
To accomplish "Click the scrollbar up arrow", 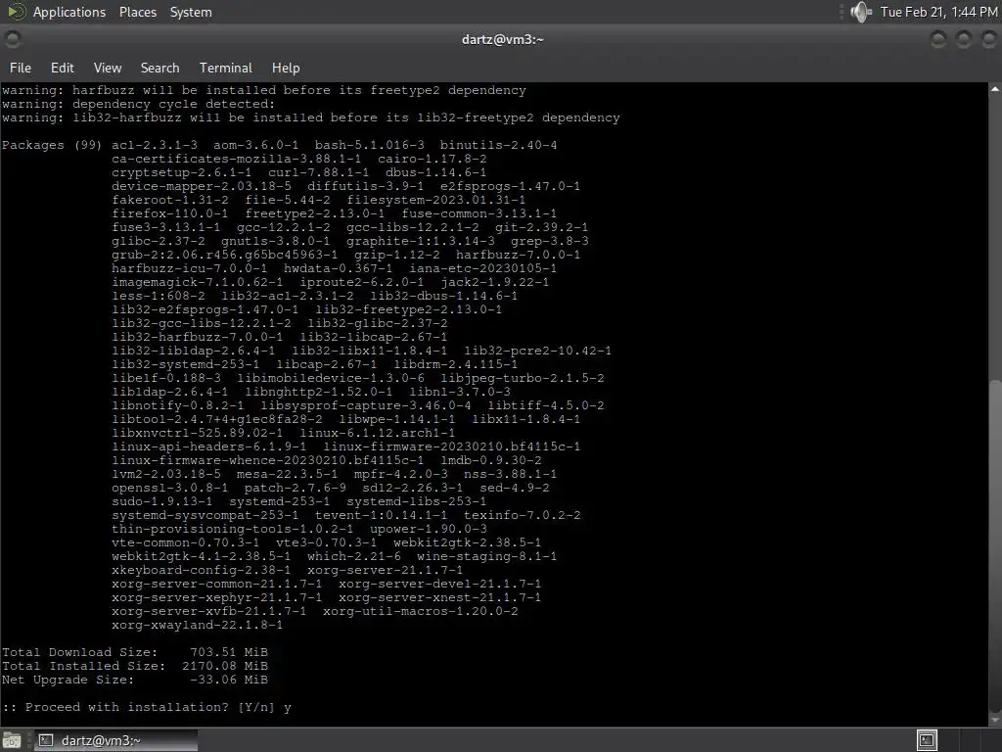I will [995, 89].
